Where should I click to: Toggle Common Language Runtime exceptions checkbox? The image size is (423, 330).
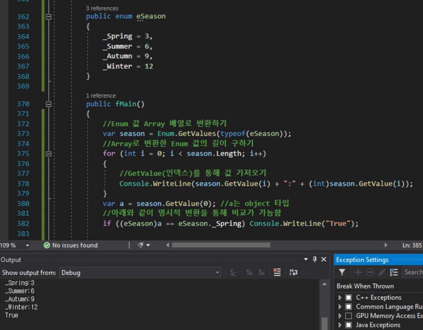coord(349,307)
